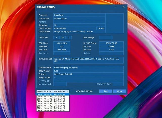
Task: Click the empty Core Voltage field
Action: (106, 38)
